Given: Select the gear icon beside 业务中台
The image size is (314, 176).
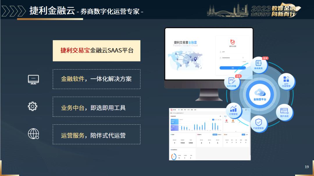Looking at the screenshot, I should pos(33,106).
